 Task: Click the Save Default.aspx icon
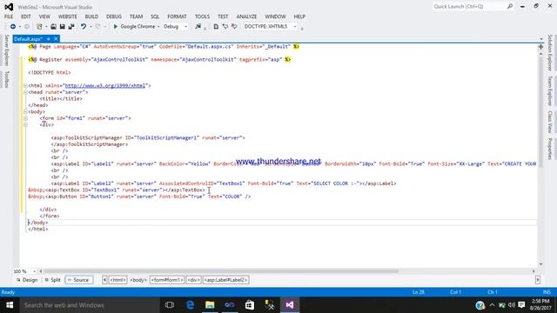(x=62, y=27)
